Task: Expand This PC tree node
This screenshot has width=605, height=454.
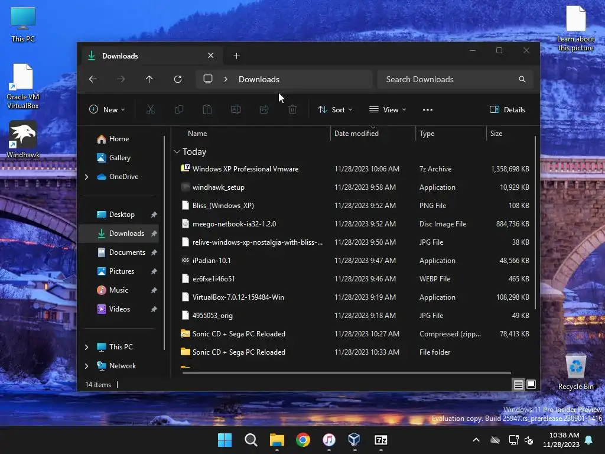Action: [86, 347]
